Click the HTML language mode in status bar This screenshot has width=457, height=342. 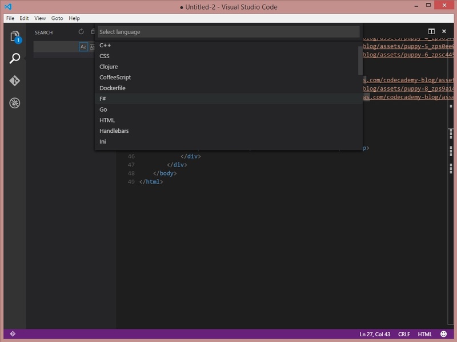pyautogui.click(x=425, y=334)
